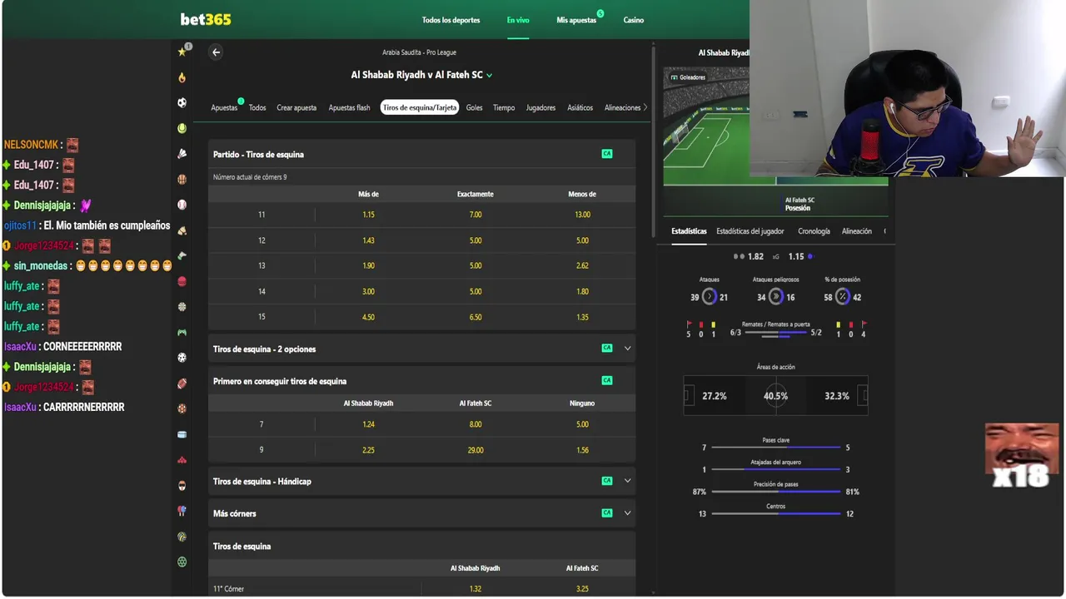Open the match selector dropdown arrow
The image size is (1066, 599).
coord(489,75)
